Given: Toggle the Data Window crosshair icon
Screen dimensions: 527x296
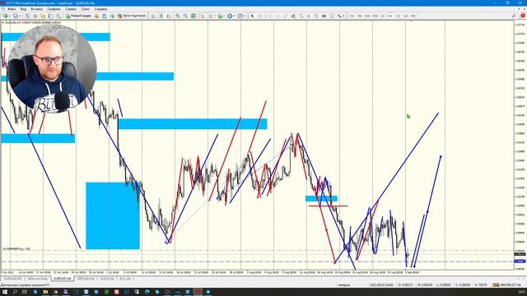Looking at the screenshot, I should 35,16.
